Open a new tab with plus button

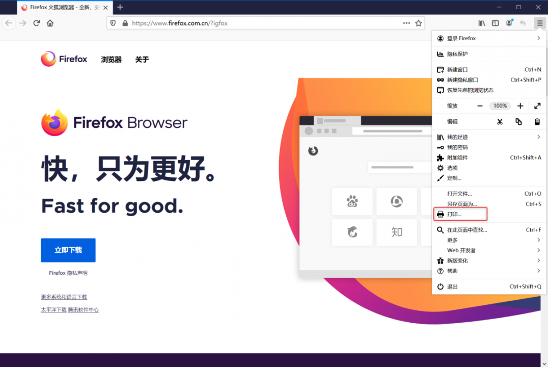pyautogui.click(x=120, y=7)
